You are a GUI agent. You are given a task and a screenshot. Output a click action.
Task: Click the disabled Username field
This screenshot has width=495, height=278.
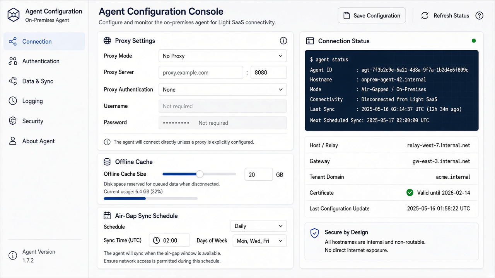pyautogui.click(x=223, y=106)
